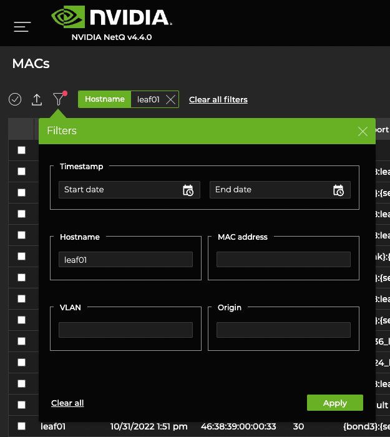Apply the filters
Image resolution: width=390 pixels, height=437 pixels.
tap(335, 403)
